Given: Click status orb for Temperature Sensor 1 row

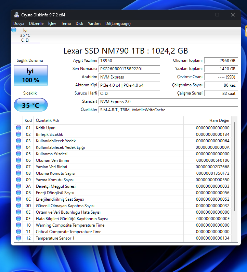Looking at the screenshot, I should (18, 238).
